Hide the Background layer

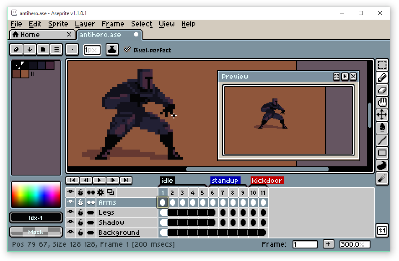point(70,233)
